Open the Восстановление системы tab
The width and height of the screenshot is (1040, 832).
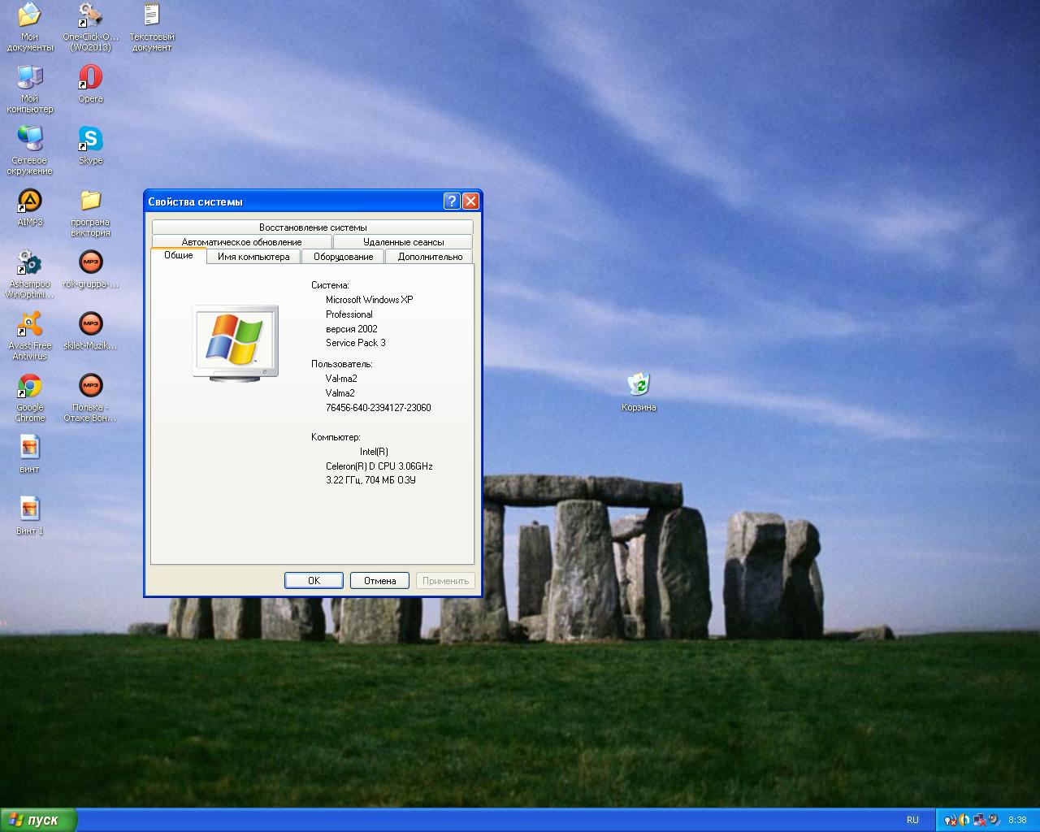pos(313,227)
